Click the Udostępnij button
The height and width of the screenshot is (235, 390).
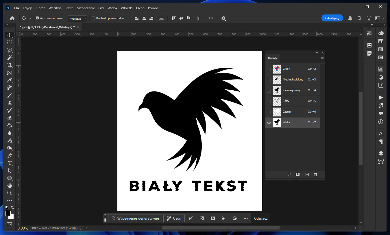point(332,18)
